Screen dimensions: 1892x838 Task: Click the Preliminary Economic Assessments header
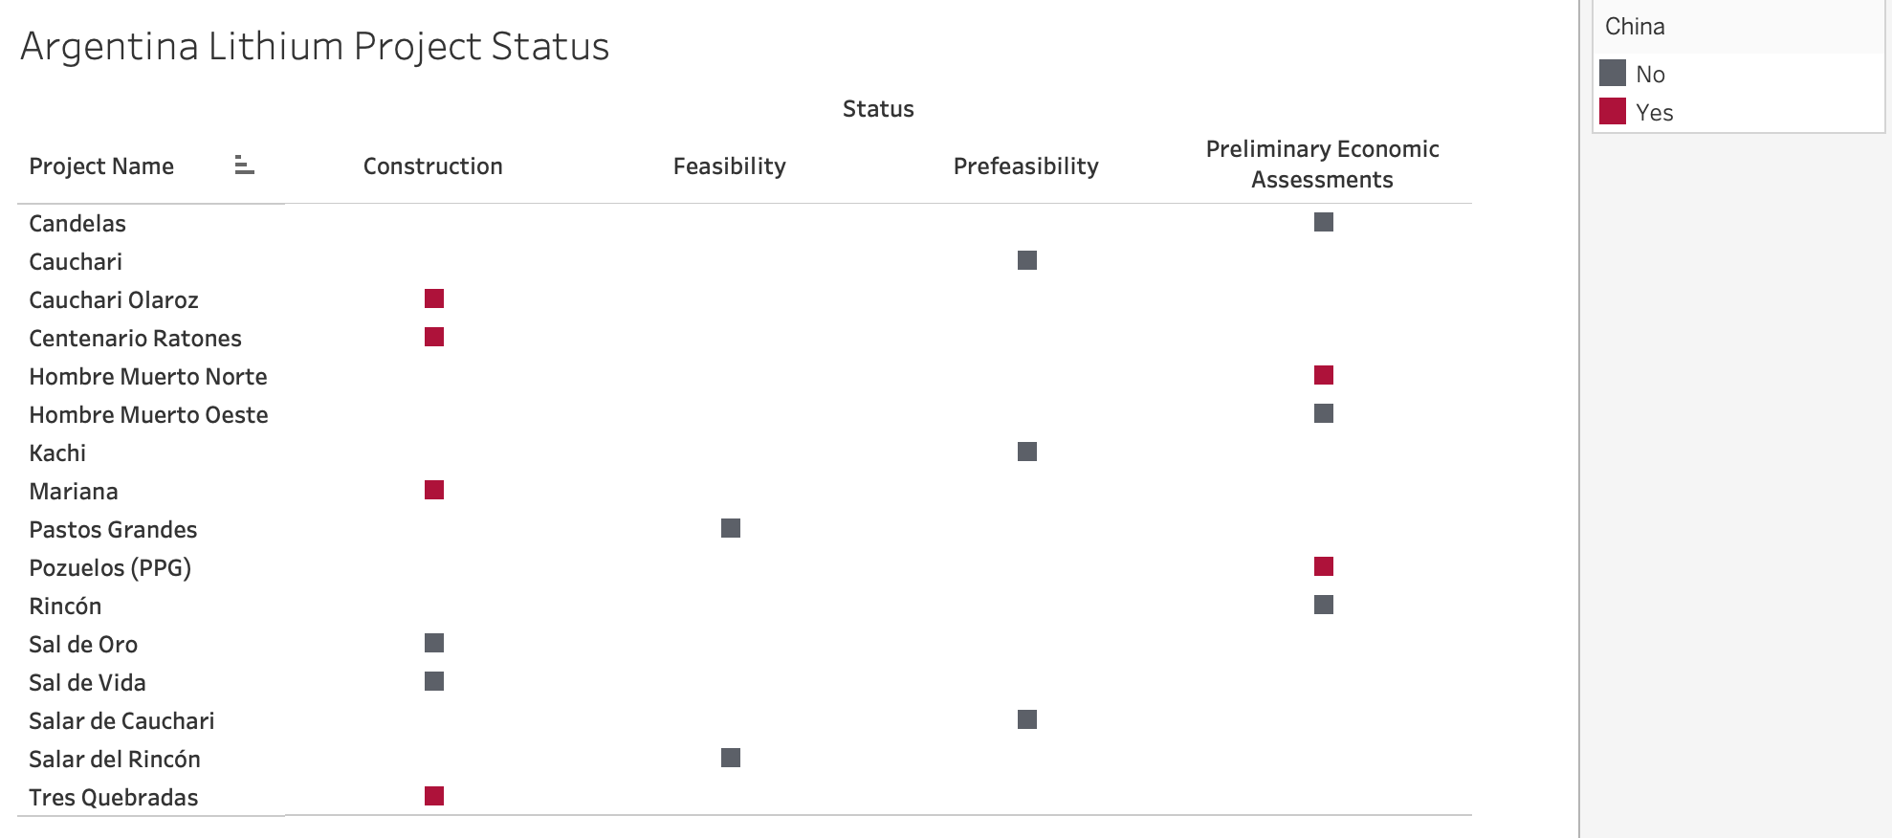point(1322,165)
